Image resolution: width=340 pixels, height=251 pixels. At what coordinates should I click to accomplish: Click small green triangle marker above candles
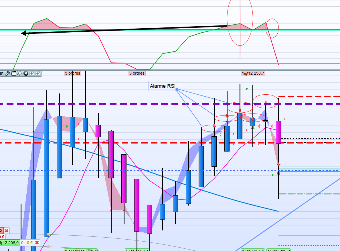(247, 89)
